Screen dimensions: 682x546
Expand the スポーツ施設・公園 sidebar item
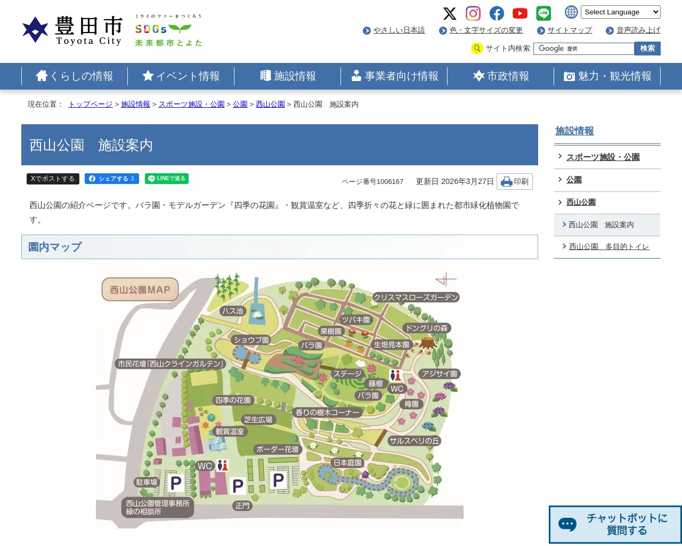coord(603,156)
